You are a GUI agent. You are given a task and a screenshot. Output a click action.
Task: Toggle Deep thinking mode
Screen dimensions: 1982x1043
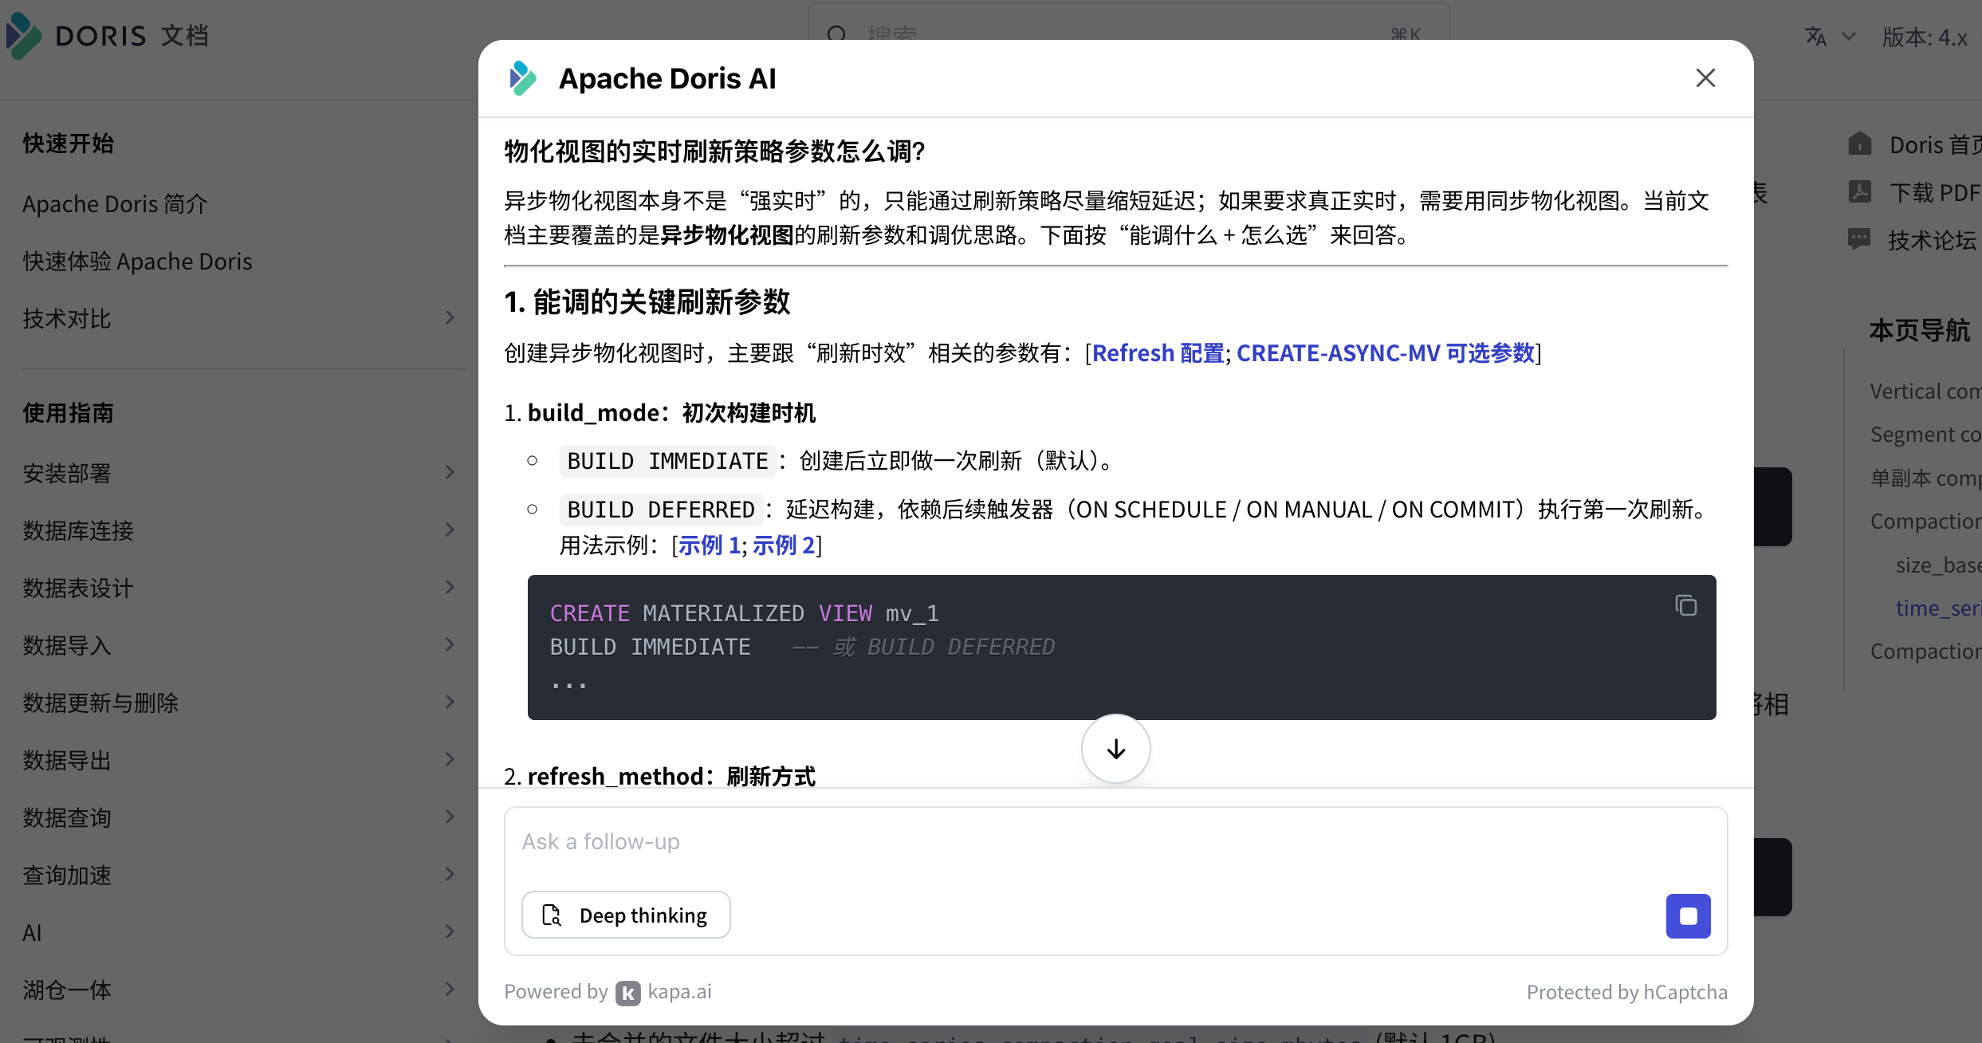click(626, 915)
